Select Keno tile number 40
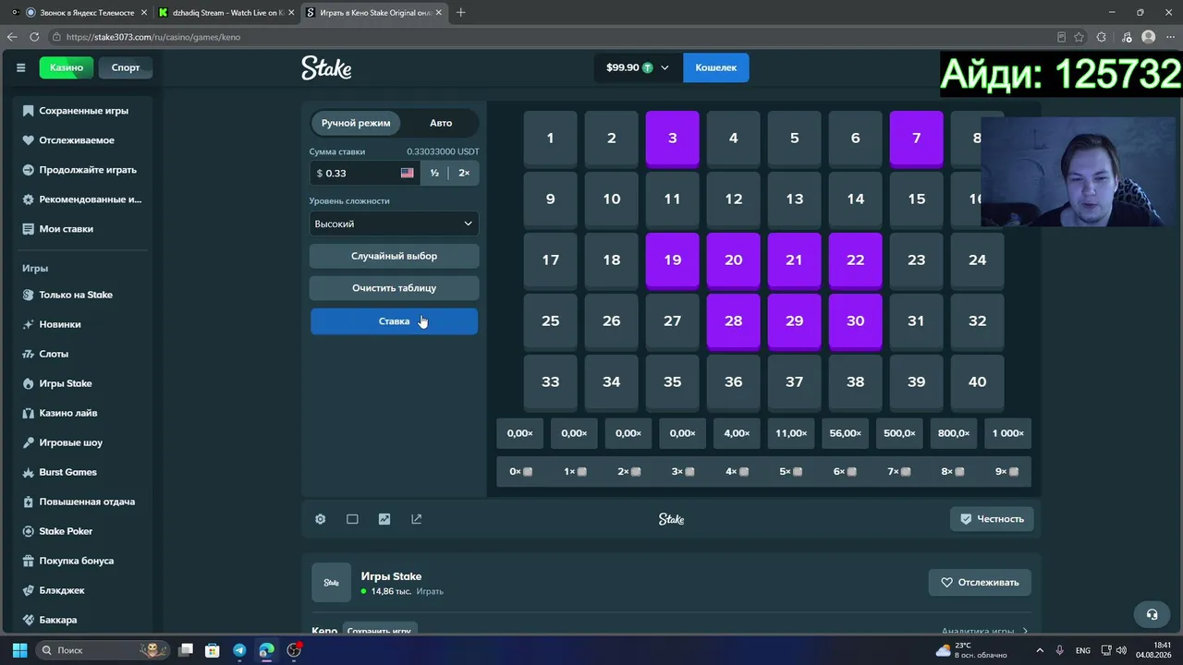This screenshot has width=1183, height=665. tap(977, 381)
